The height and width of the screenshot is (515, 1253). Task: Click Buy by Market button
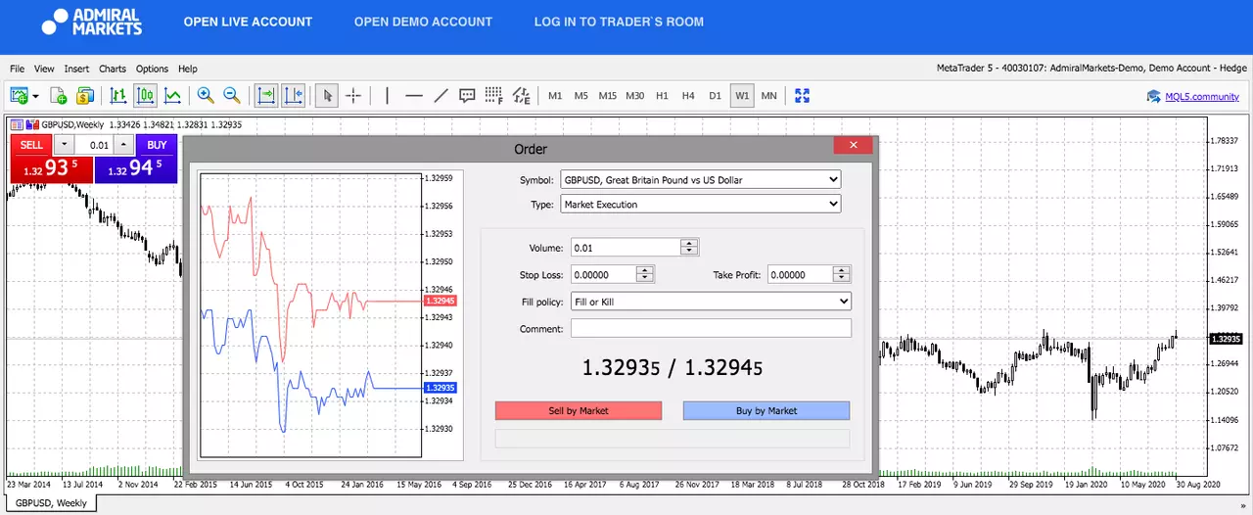pos(766,411)
